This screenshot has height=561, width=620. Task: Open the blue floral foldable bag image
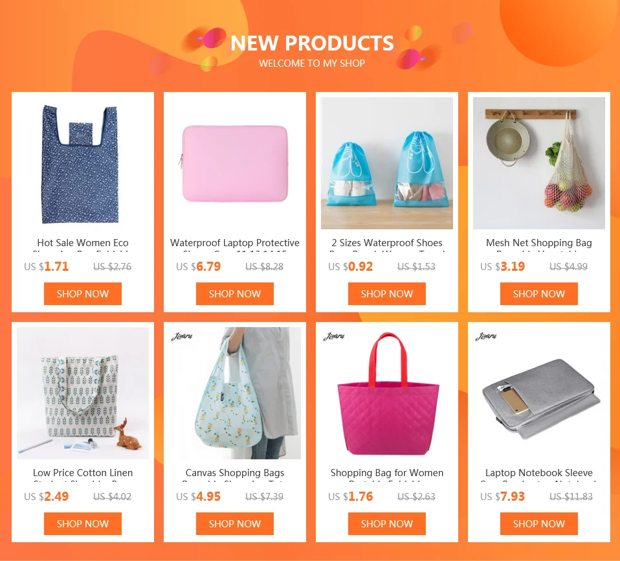(83, 163)
